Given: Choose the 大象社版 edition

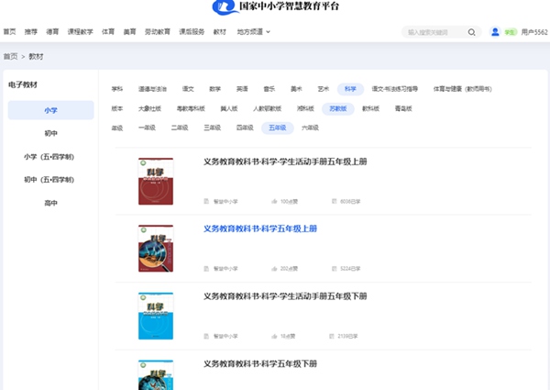Looking at the screenshot, I should click(149, 108).
